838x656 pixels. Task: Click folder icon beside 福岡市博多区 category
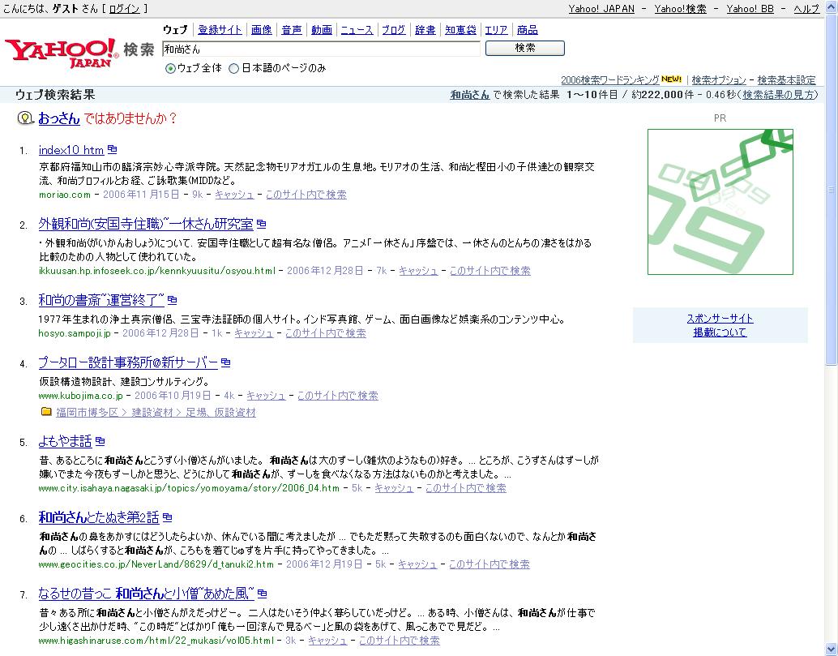coord(46,412)
